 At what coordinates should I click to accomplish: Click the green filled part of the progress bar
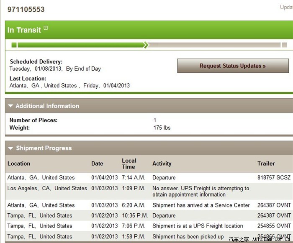click(x=80, y=45)
